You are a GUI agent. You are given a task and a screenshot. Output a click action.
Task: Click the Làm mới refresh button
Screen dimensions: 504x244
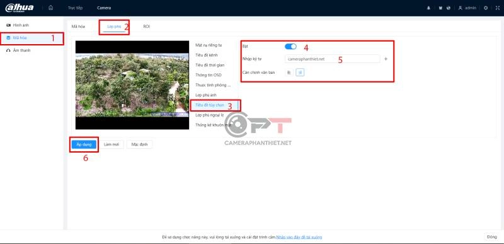(112, 144)
